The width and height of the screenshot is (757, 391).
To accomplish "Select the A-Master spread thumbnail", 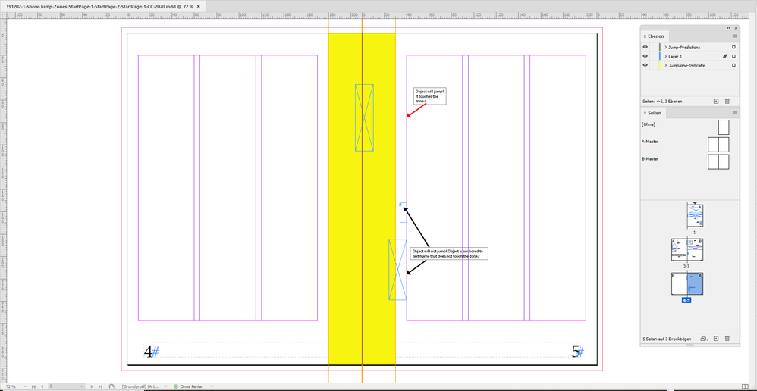I will pos(718,145).
